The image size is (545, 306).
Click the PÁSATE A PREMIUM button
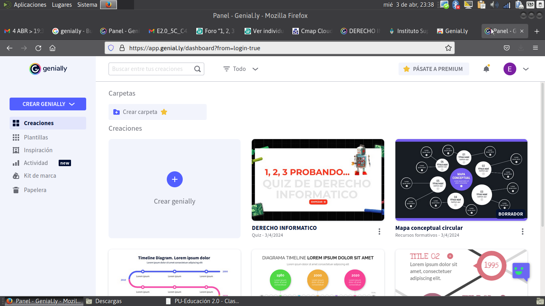click(x=434, y=69)
